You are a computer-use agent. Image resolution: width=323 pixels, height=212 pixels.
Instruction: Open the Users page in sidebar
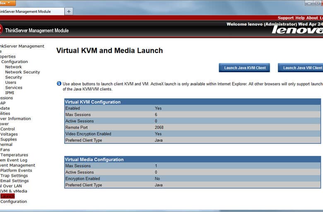[x=10, y=83]
